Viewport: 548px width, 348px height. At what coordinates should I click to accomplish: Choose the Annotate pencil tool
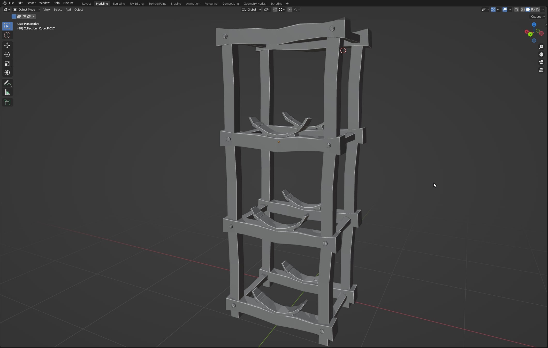7,83
